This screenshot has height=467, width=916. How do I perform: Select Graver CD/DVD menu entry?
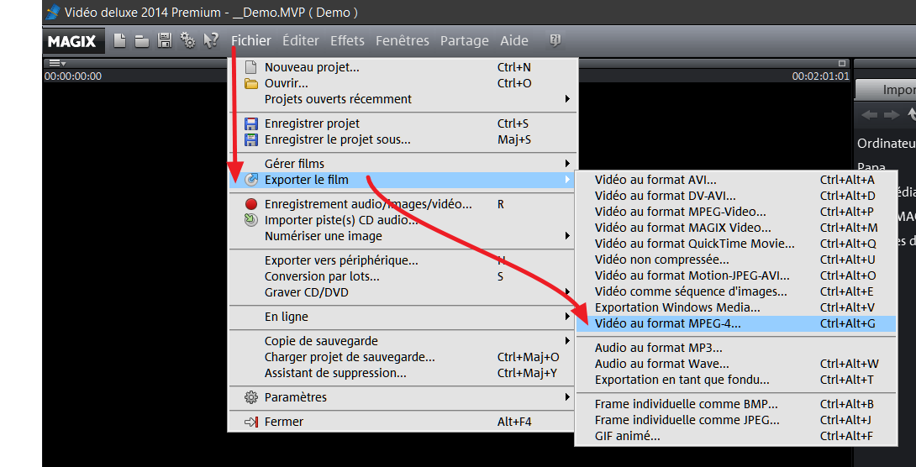(x=306, y=292)
